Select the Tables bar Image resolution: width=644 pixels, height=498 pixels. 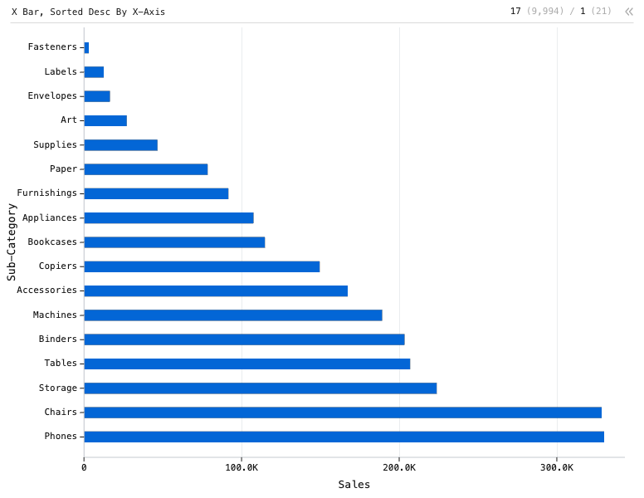[247, 364]
